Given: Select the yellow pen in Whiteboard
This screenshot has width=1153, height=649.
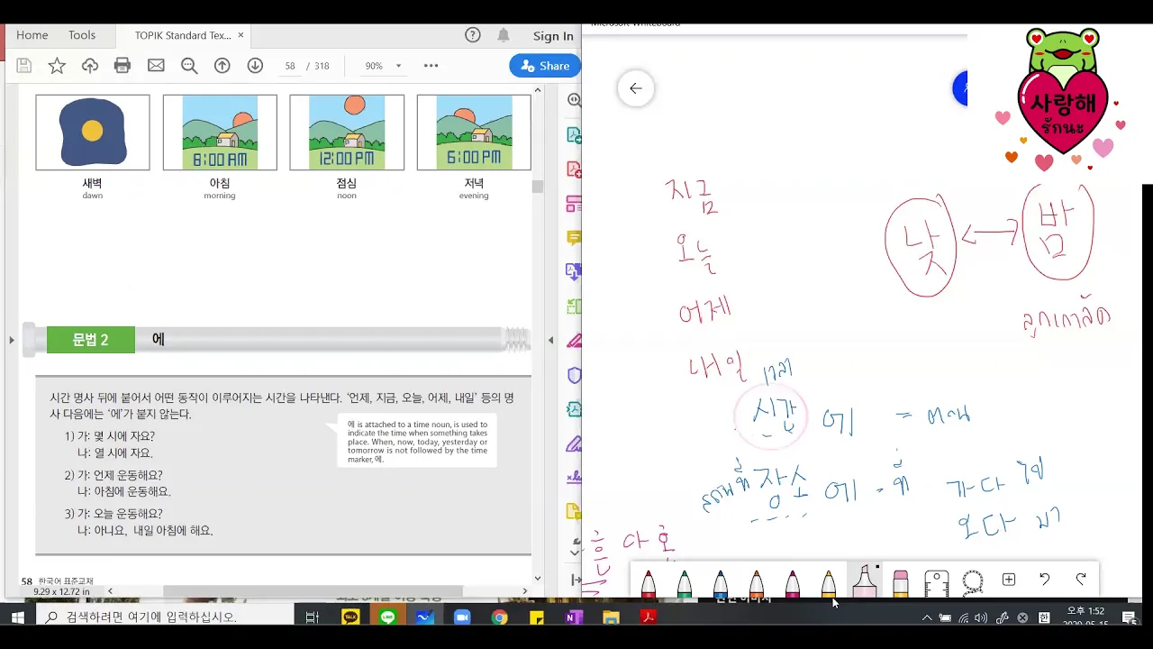Looking at the screenshot, I should tap(829, 581).
